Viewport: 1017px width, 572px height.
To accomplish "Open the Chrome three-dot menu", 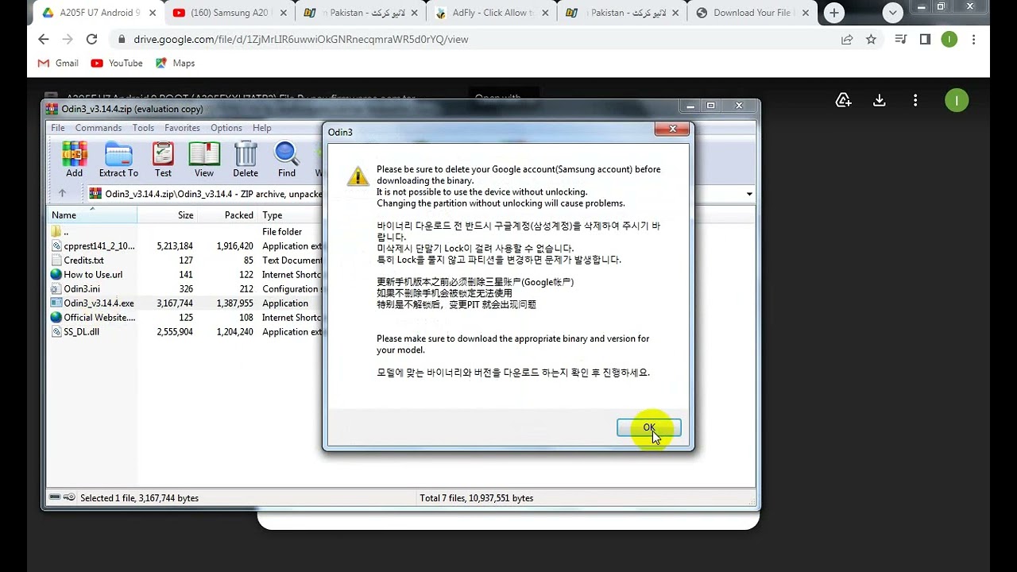I will (974, 39).
